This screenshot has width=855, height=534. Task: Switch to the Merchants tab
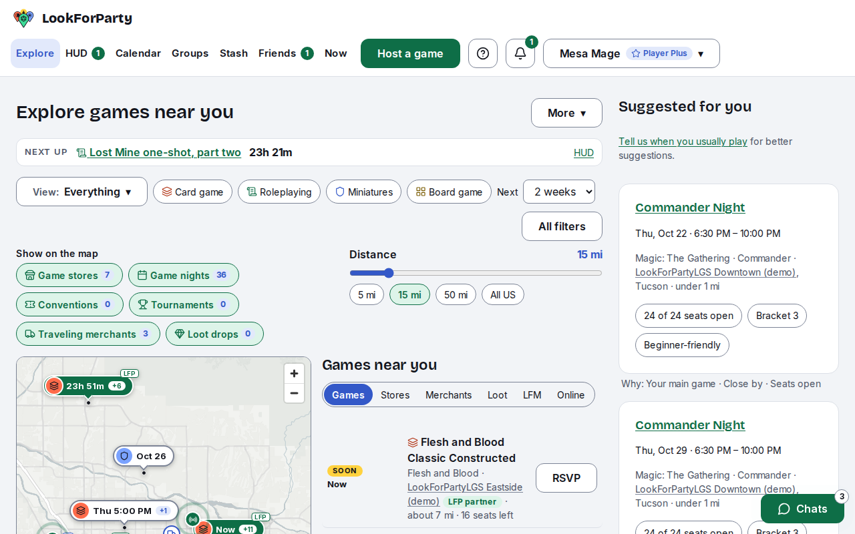tap(449, 394)
